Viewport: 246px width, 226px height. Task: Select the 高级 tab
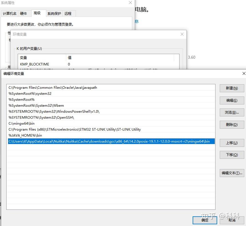[37, 13]
